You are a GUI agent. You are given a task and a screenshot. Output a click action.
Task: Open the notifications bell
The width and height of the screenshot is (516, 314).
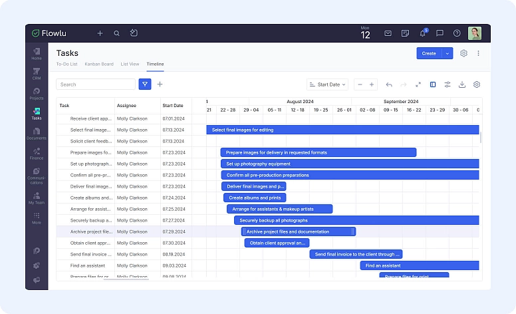(x=422, y=33)
